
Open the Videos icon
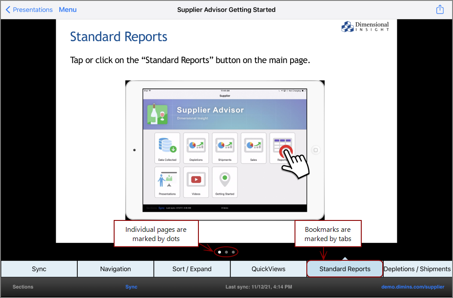[x=196, y=182]
